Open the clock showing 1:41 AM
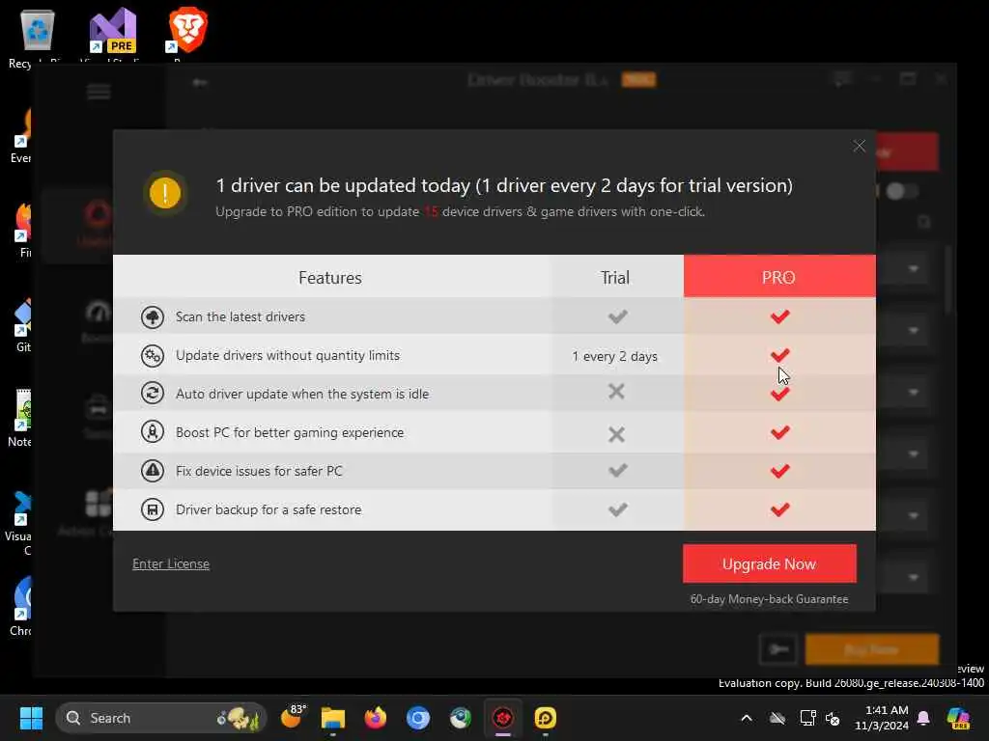This screenshot has width=989, height=741. coord(881,718)
